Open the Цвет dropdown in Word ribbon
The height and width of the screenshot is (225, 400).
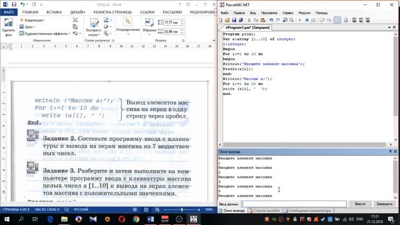(27, 27)
